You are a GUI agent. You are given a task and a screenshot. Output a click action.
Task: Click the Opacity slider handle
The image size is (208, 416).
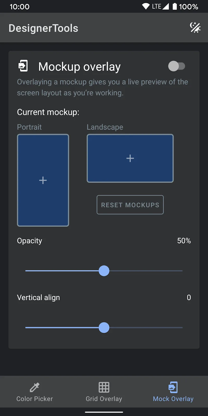pos(104,271)
